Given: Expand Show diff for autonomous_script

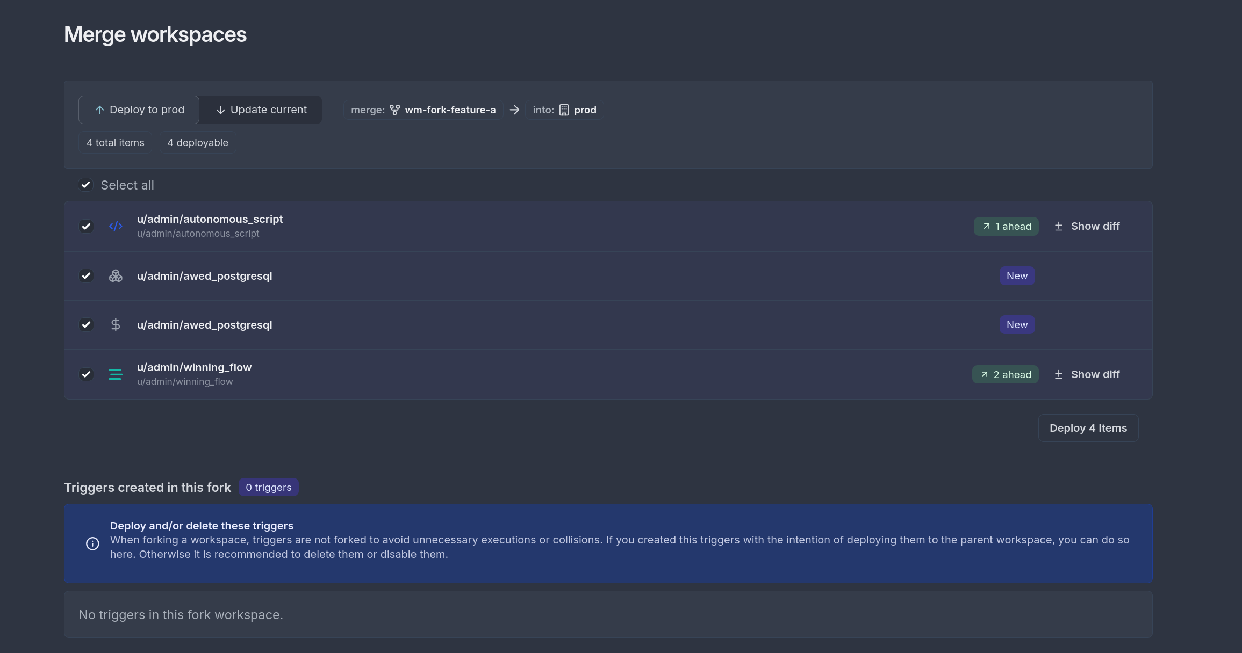Looking at the screenshot, I should point(1087,226).
